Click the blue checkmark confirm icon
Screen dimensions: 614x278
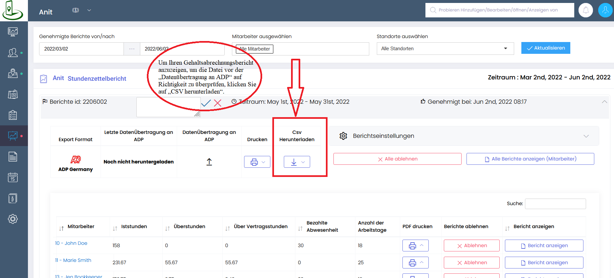pos(206,103)
